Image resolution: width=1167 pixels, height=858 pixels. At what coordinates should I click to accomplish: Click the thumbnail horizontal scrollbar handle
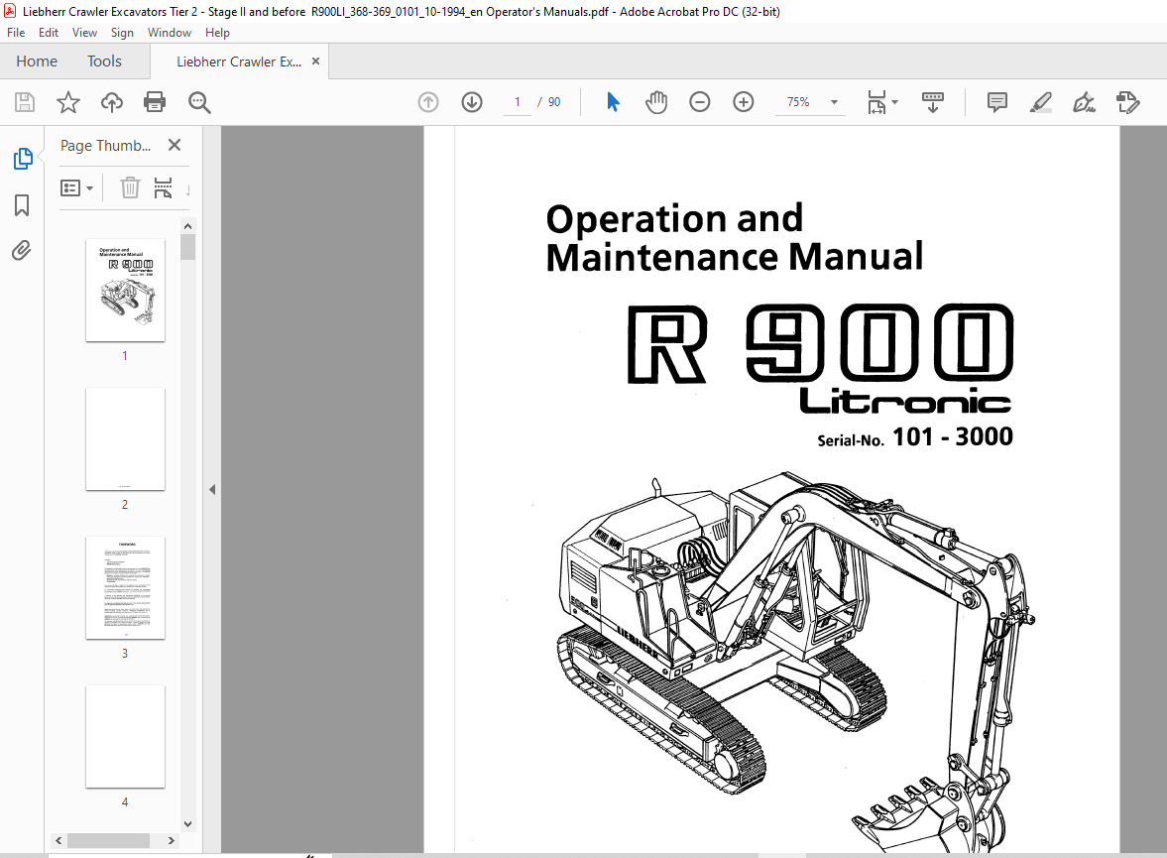[x=109, y=840]
